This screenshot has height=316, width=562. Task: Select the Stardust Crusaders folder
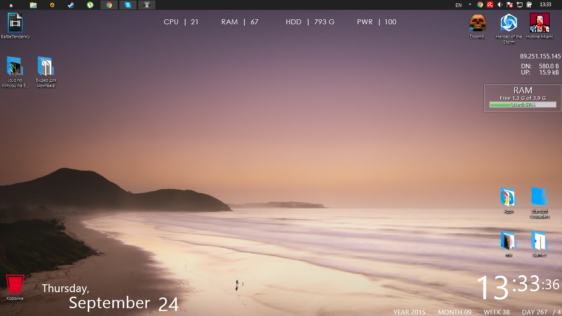click(539, 203)
